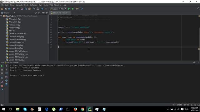Open Project panel settings gear
200x112 pixels.
[43, 13]
